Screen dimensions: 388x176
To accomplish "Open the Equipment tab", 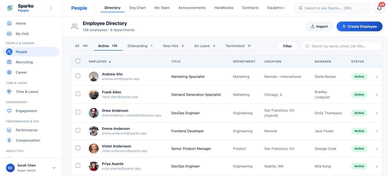I will pyautogui.click(x=276, y=8).
